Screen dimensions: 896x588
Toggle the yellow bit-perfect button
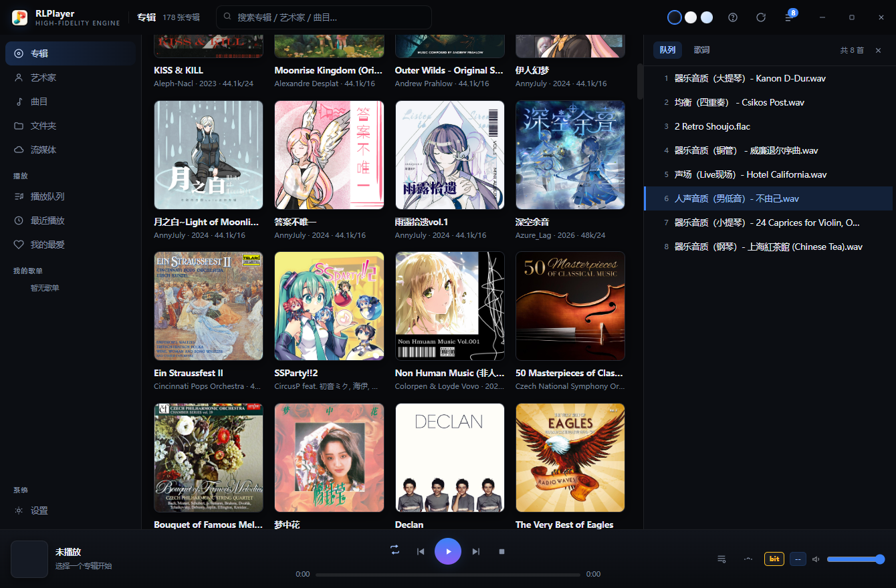[x=774, y=559]
